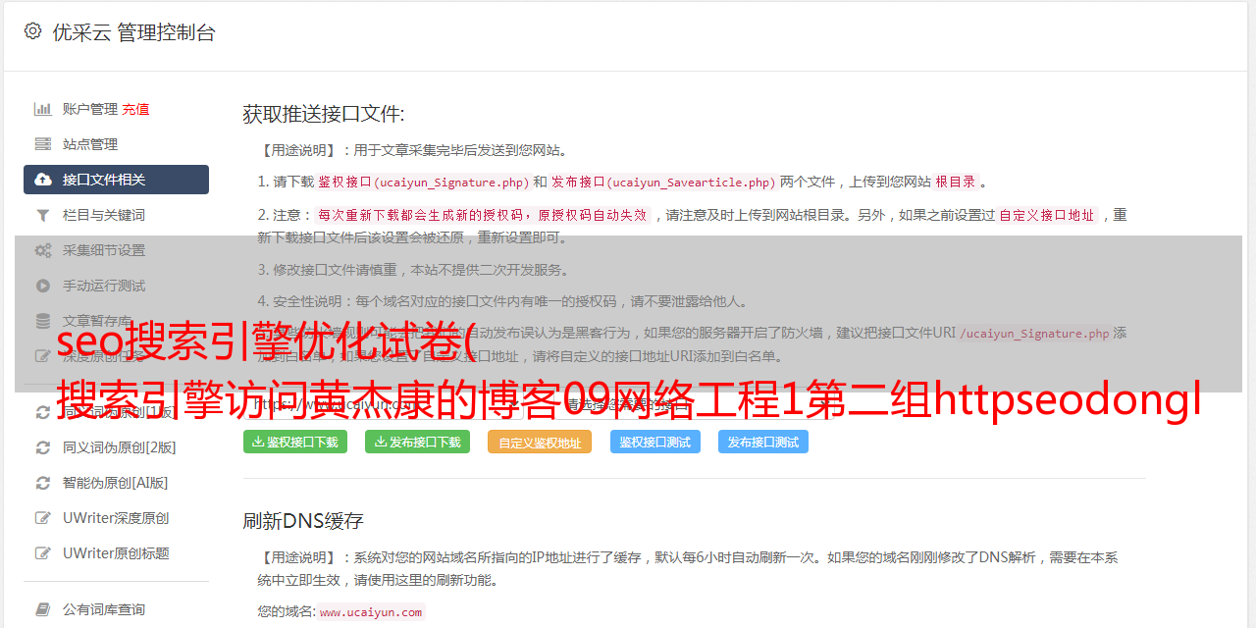Click the server icon for 站点管理
The image size is (1256, 628).
tap(43, 144)
